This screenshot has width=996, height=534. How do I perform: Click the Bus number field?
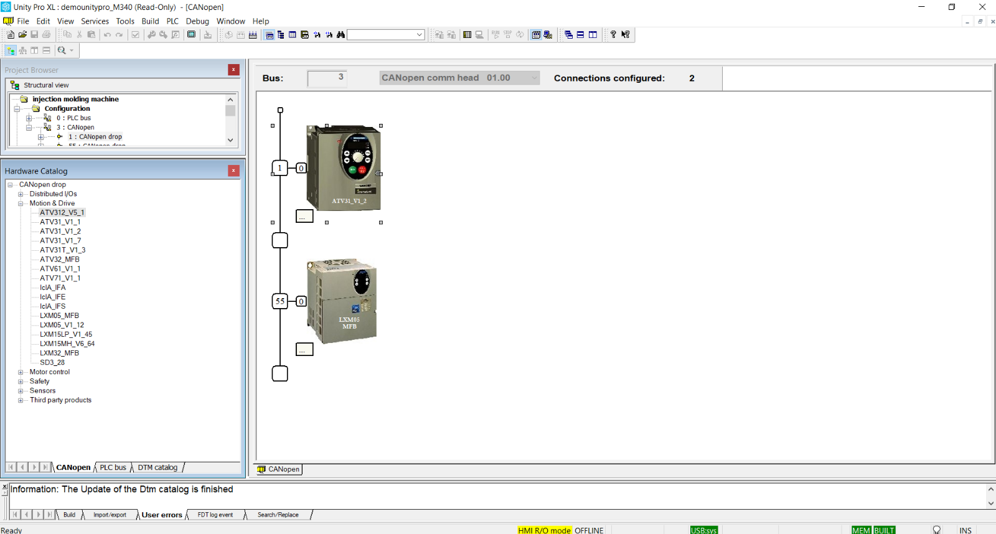pyautogui.click(x=327, y=78)
